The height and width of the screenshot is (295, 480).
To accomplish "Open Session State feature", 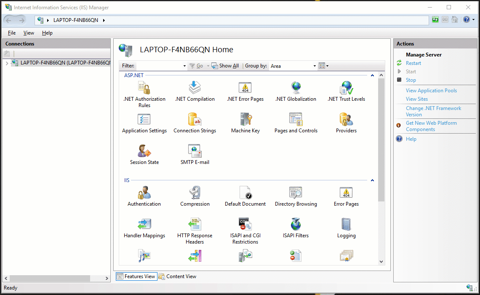I will click(144, 155).
